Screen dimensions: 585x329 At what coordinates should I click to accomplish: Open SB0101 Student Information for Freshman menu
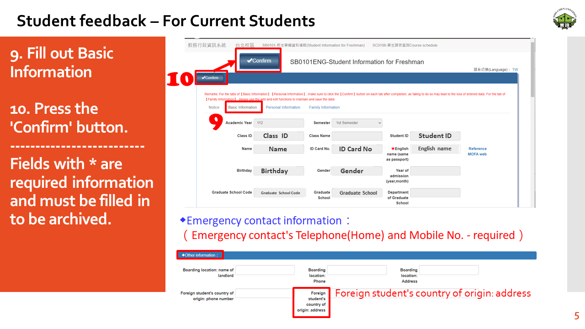tap(314, 45)
